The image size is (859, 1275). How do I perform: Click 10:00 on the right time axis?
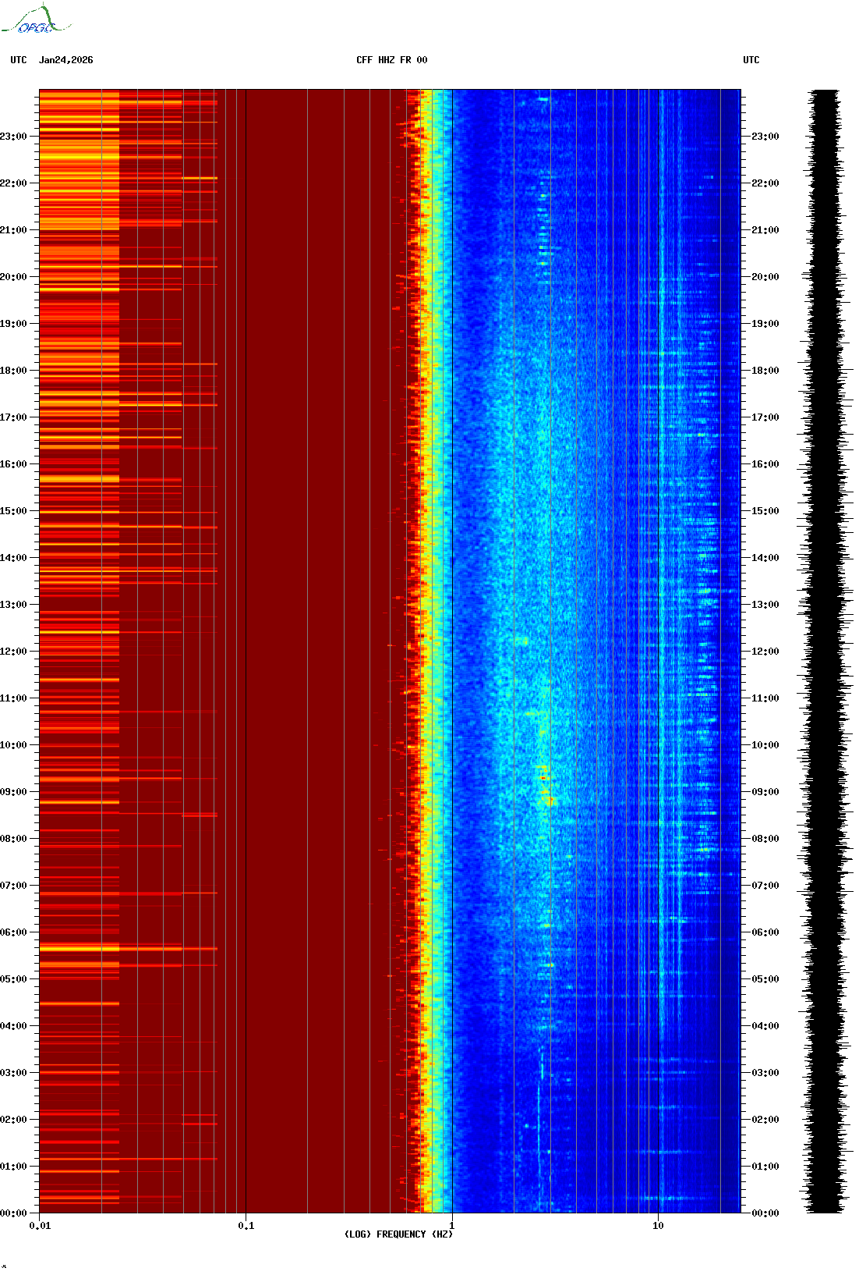click(x=765, y=745)
